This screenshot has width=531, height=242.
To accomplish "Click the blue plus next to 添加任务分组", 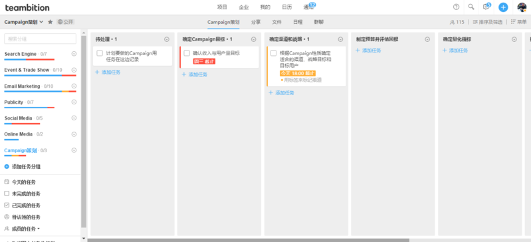I will click(7, 167).
